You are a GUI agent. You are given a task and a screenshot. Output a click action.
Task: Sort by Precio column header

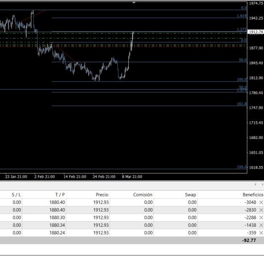[x=102, y=195]
